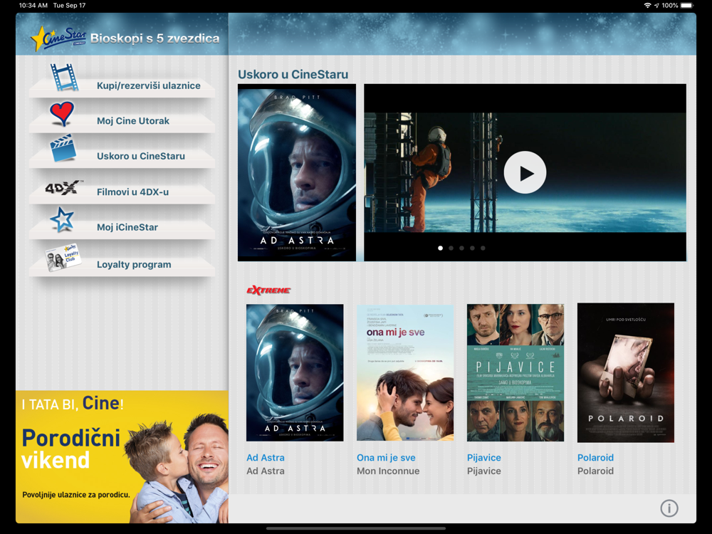Tap the gray Ad Astra original title
This screenshot has height=534, width=712.
pyautogui.click(x=265, y=471)
